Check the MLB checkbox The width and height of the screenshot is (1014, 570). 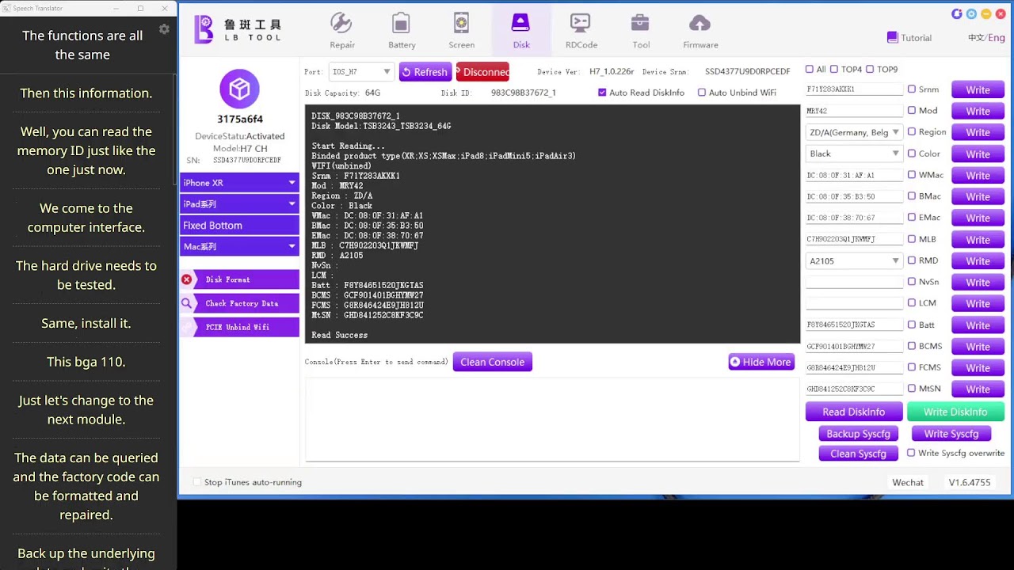coord(912,239)
